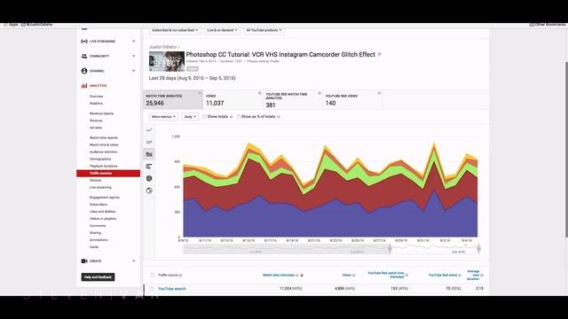This screenshot has width=568, height=319.
Task: Sort by Views column header
Action: click(x=347, y=276)
